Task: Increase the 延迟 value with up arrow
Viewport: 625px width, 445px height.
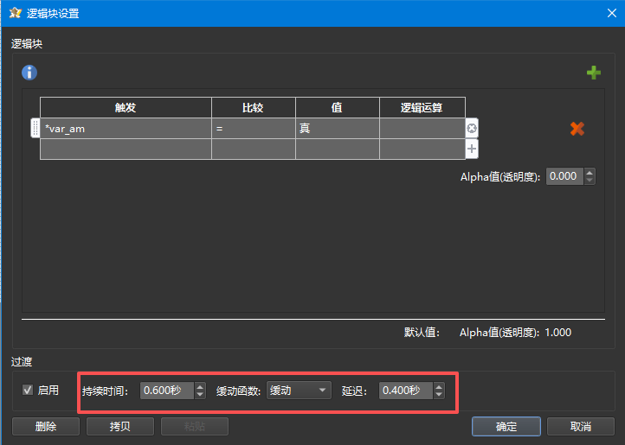Action: (x=439, y=386)
